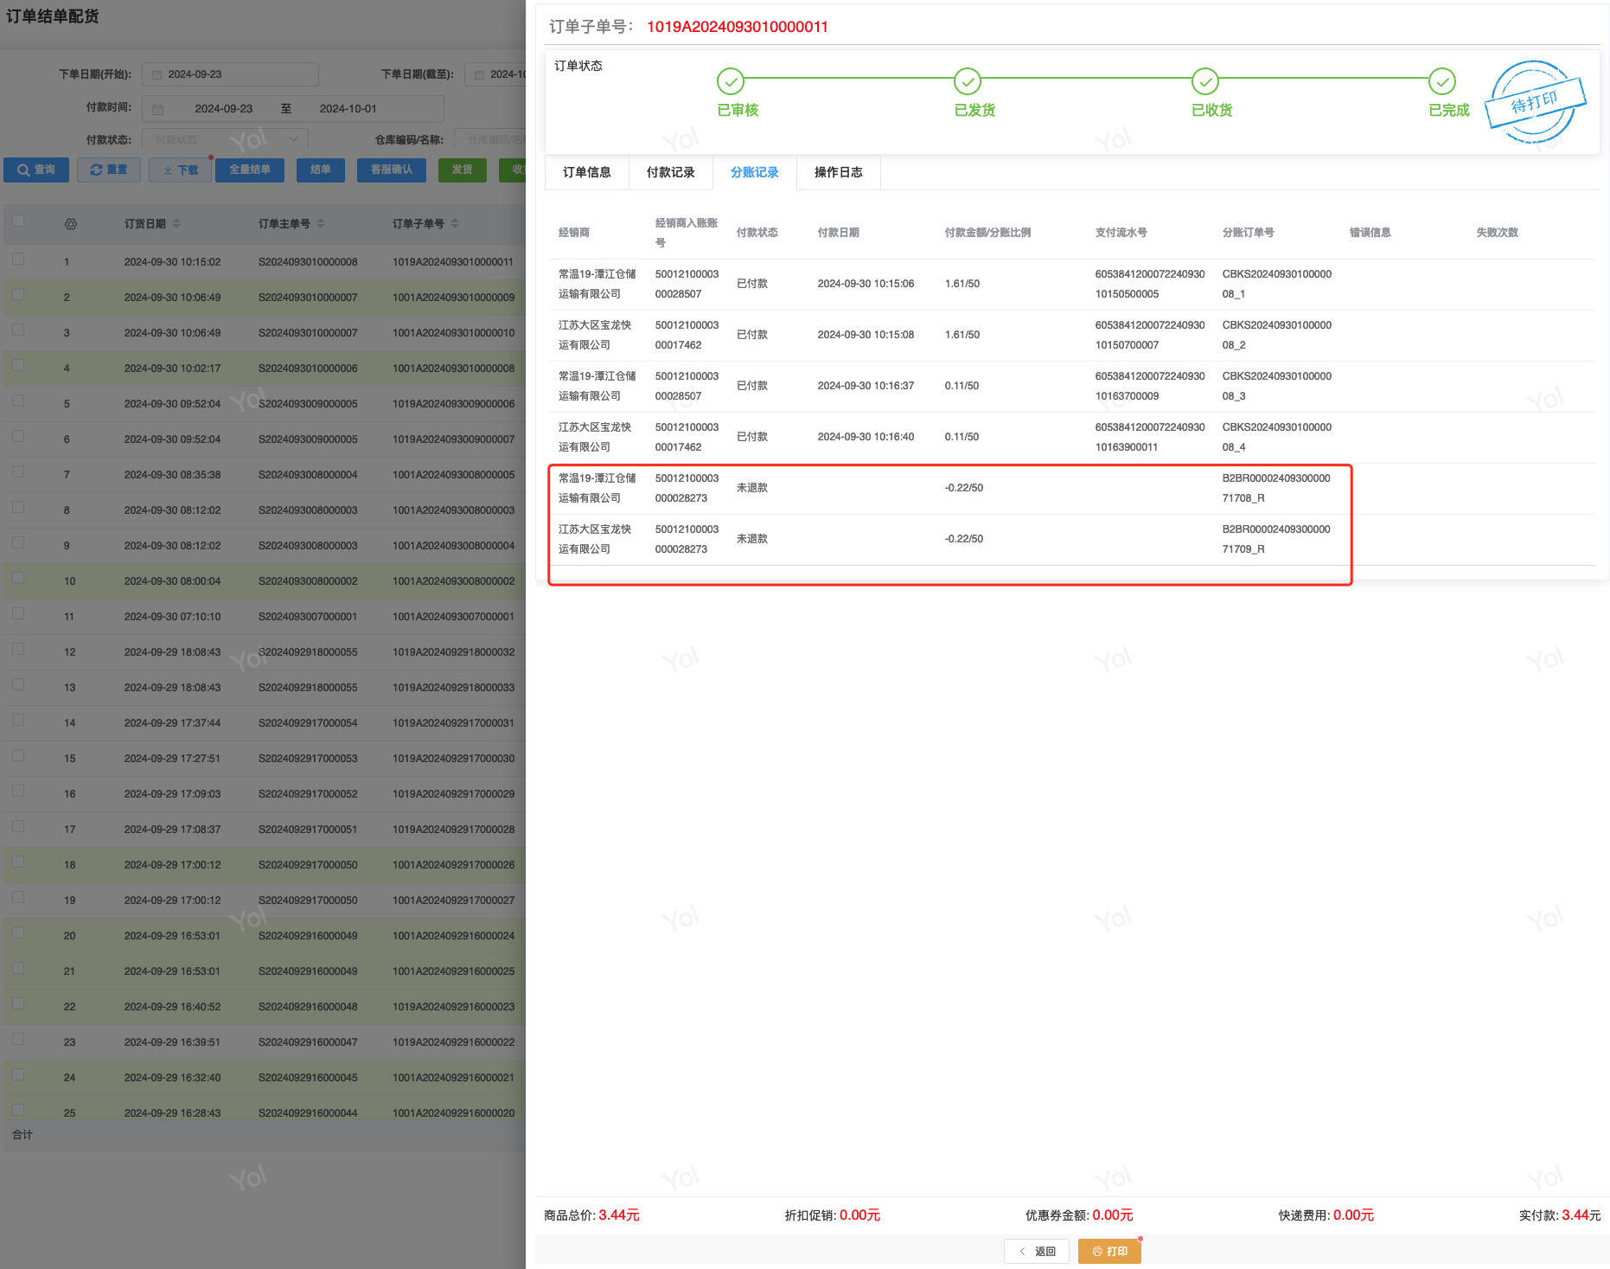Viewport: 1610px width, 1269px height.
Task: Click sub-order number 1001A2024092916000020
Action: [x=454, y=1113]
